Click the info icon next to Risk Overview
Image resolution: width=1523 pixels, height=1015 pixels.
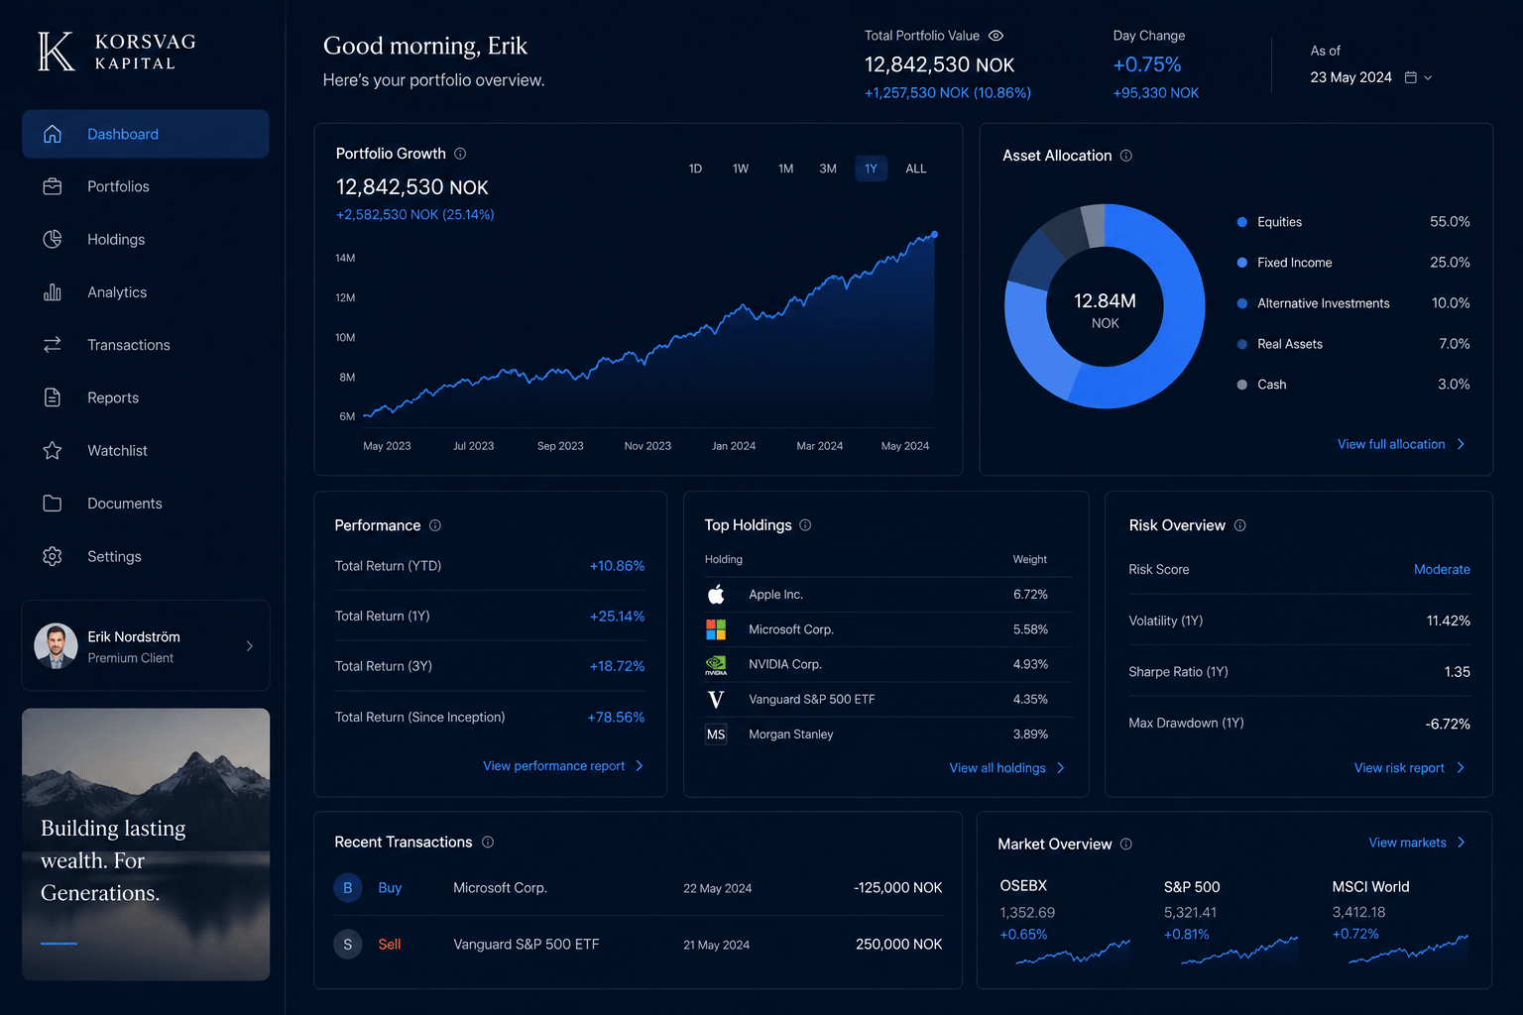pyautogui.click(x=1239, y=525)
